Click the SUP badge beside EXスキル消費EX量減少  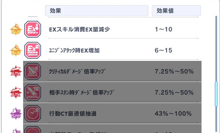[x=16, y=29]
